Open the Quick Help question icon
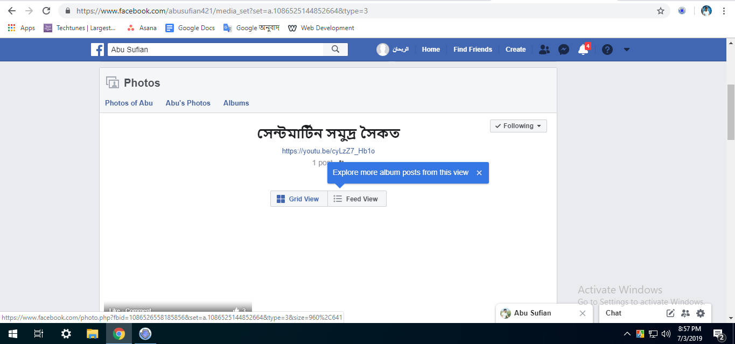Viewport: 735px width, 344px height. [607, 50]
